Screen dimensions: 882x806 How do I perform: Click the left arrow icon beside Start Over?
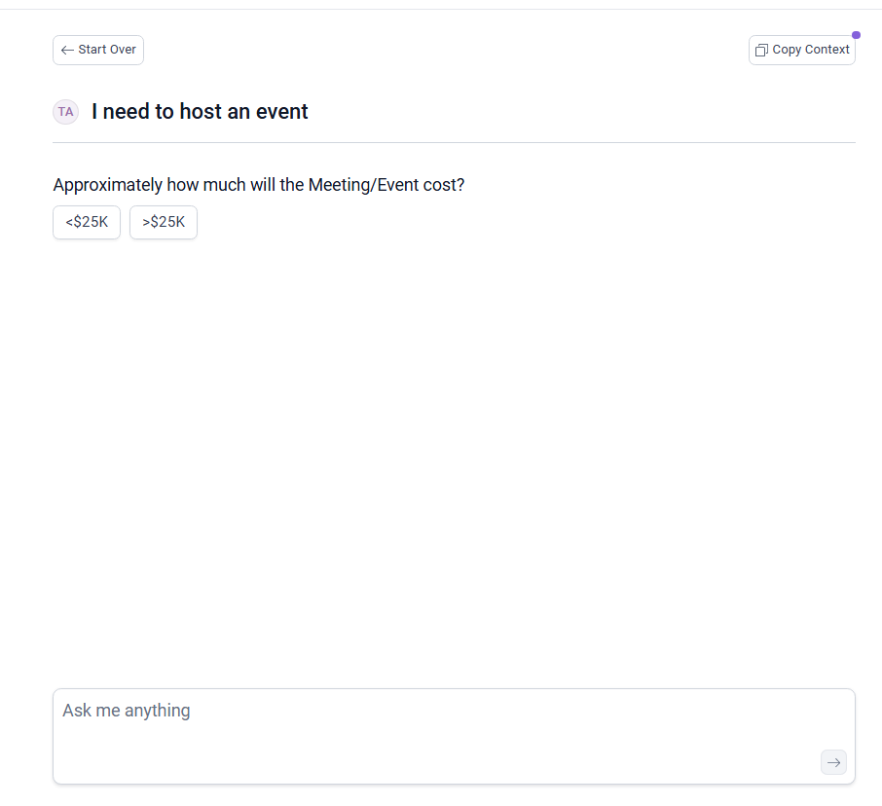click(x=67, y=50)
